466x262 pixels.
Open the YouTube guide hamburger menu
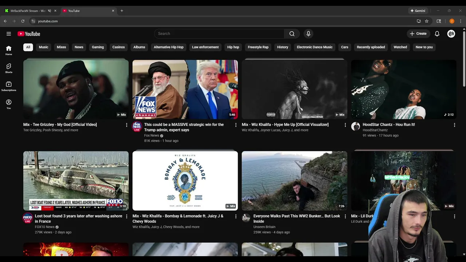pos(9,34)
